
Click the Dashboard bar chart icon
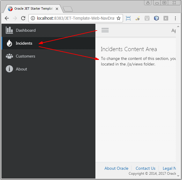click(x=9, y=30)
